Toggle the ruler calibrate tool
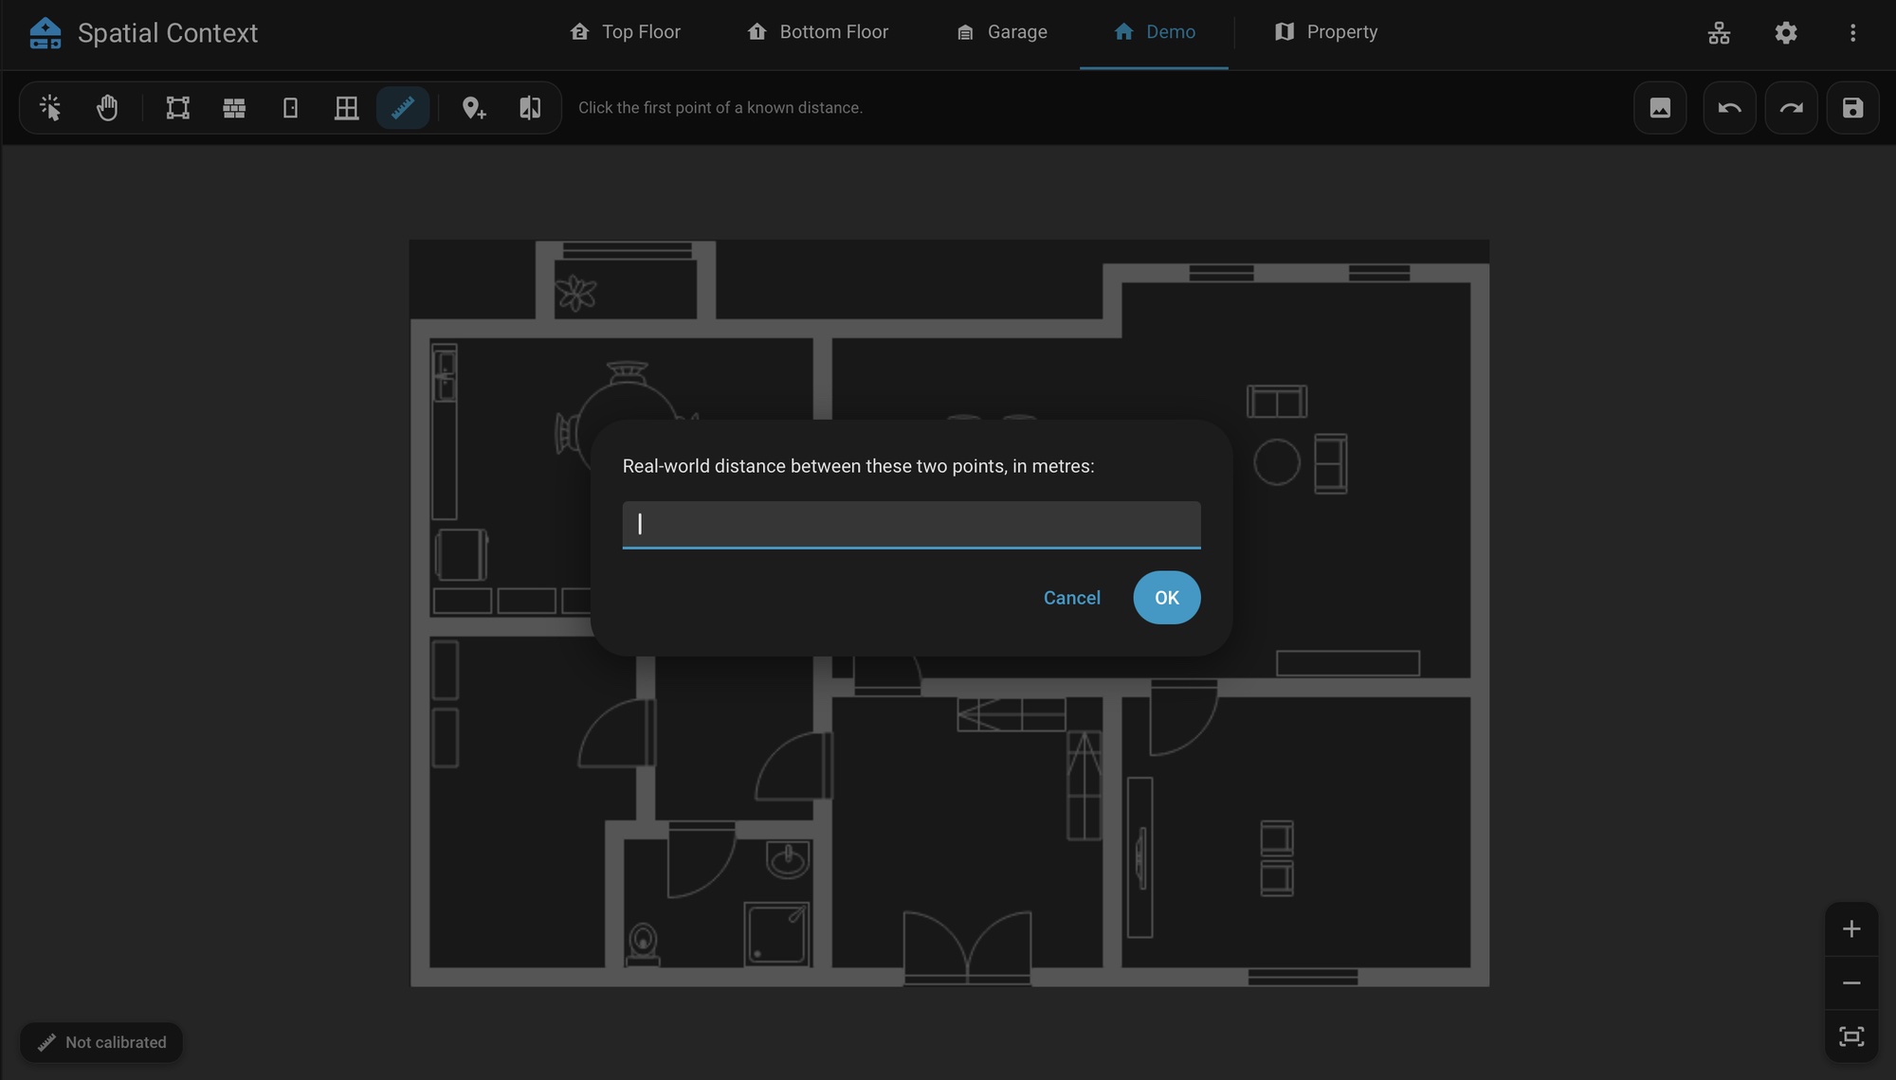The width and height of the screenshot is (1896, 1080). 403,108
